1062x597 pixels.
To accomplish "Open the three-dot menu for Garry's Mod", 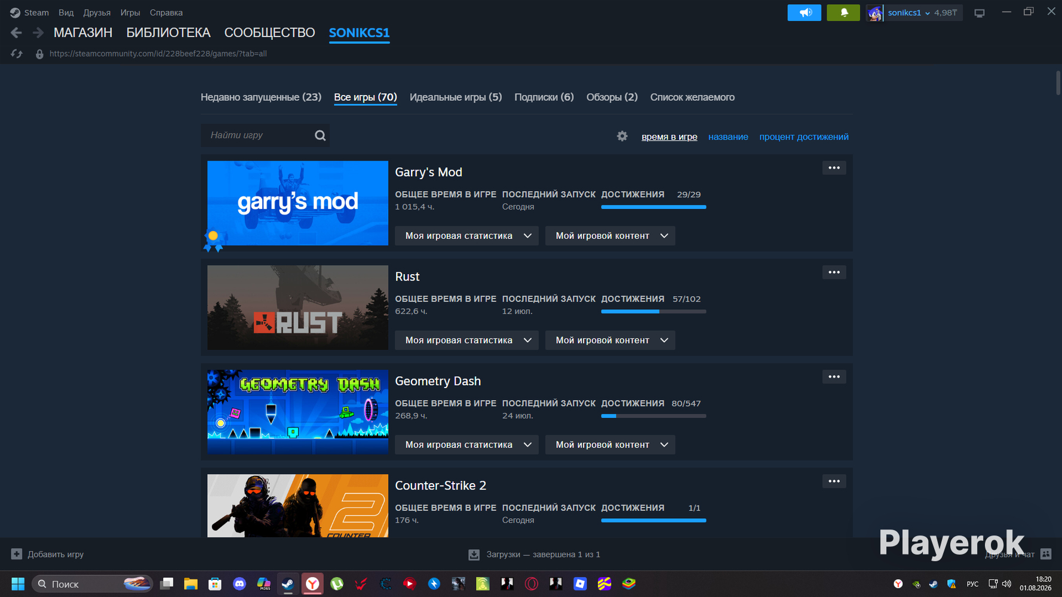I will pyautogui.click(x=834, y=168).
